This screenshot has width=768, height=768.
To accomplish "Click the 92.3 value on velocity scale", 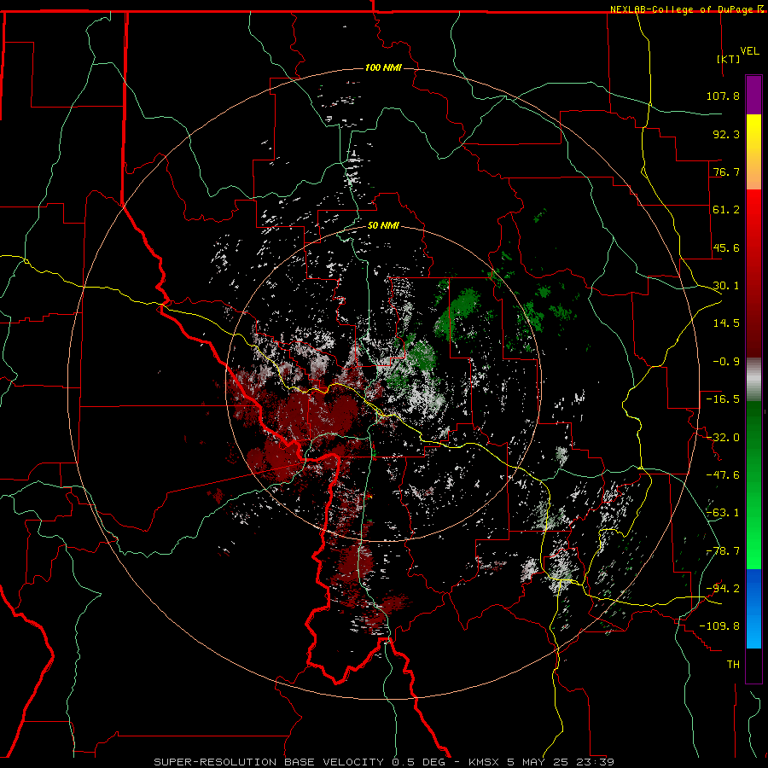I will pyautogui.click(x=726, y=134).
